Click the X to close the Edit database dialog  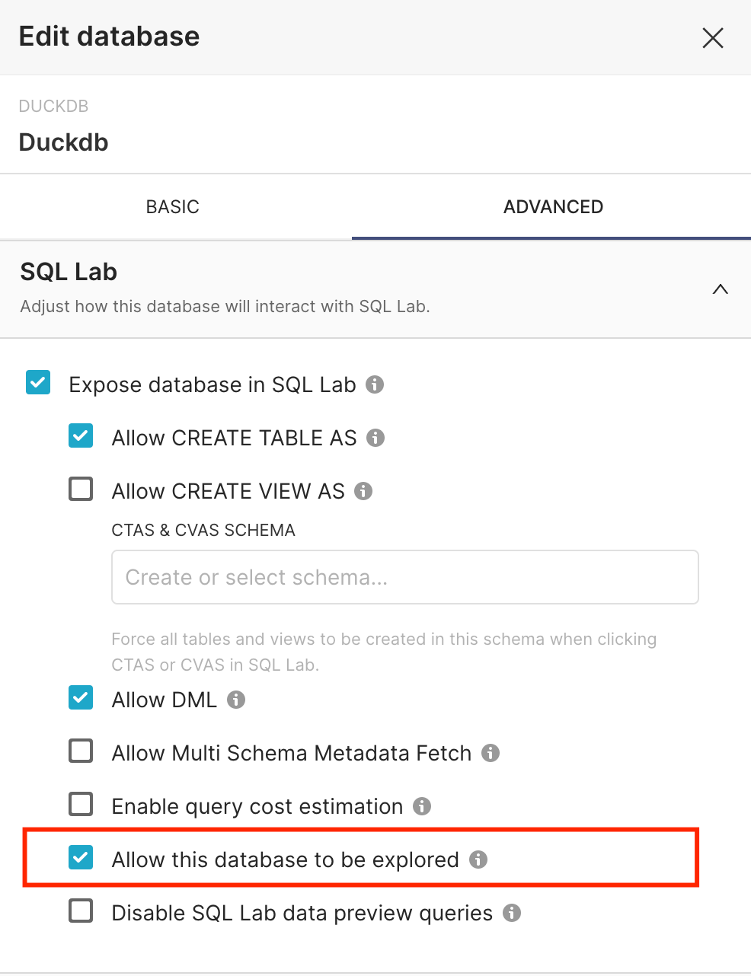click(713, 37)
